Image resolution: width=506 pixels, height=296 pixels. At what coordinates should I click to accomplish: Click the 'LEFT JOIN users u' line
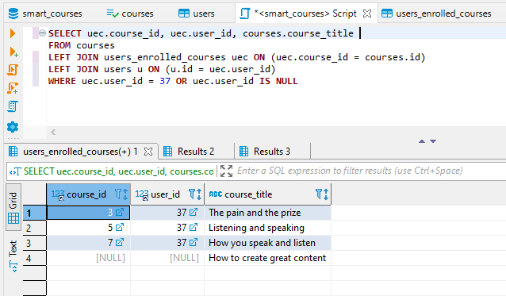(x=162, y=69)
